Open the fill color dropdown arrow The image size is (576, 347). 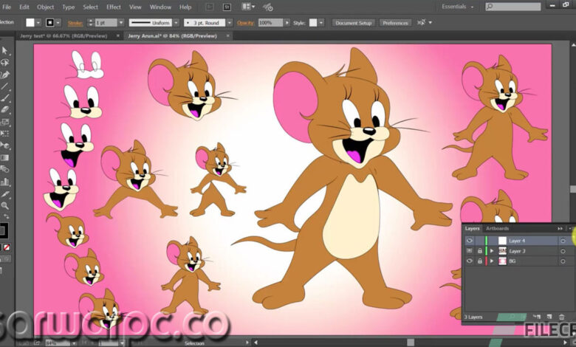coord(38,22)
